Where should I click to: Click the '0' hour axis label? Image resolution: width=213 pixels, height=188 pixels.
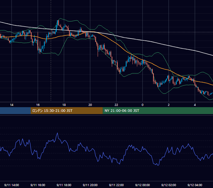[x=143, y=105]
